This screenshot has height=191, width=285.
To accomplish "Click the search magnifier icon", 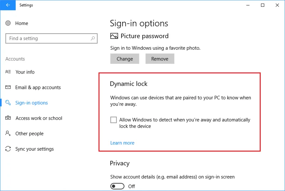I will 93,39.
